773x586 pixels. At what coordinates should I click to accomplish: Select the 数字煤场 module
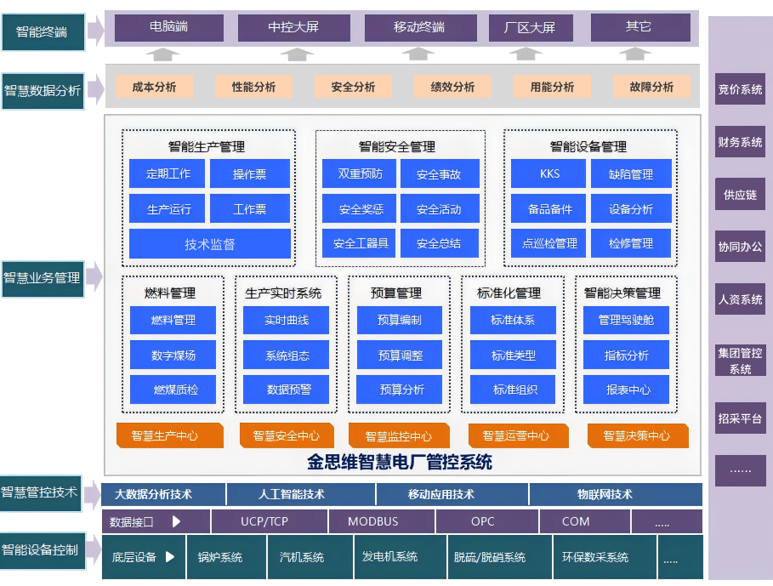[x=173, y=355]
